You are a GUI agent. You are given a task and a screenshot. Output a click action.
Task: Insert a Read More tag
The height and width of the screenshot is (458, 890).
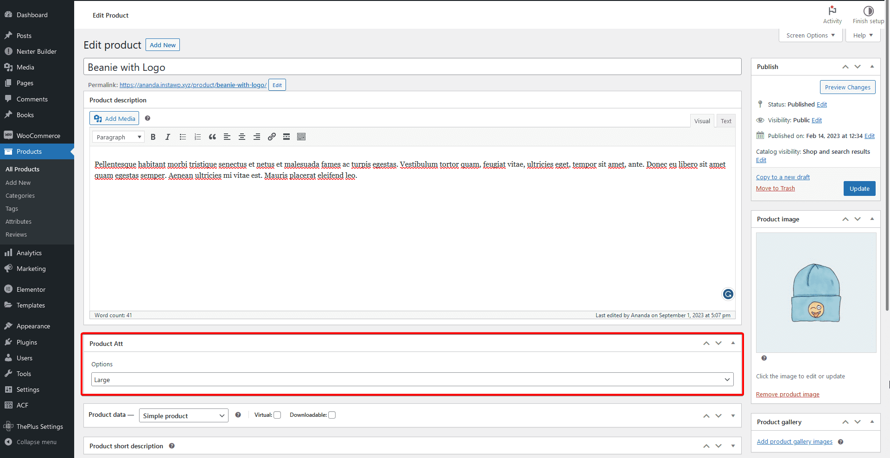(x=286, y=137)
